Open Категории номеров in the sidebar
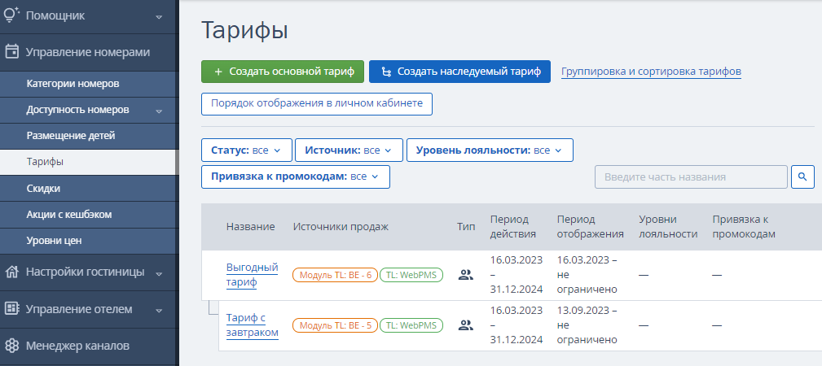This screenshot has height=366, width=822. (89, 84)
